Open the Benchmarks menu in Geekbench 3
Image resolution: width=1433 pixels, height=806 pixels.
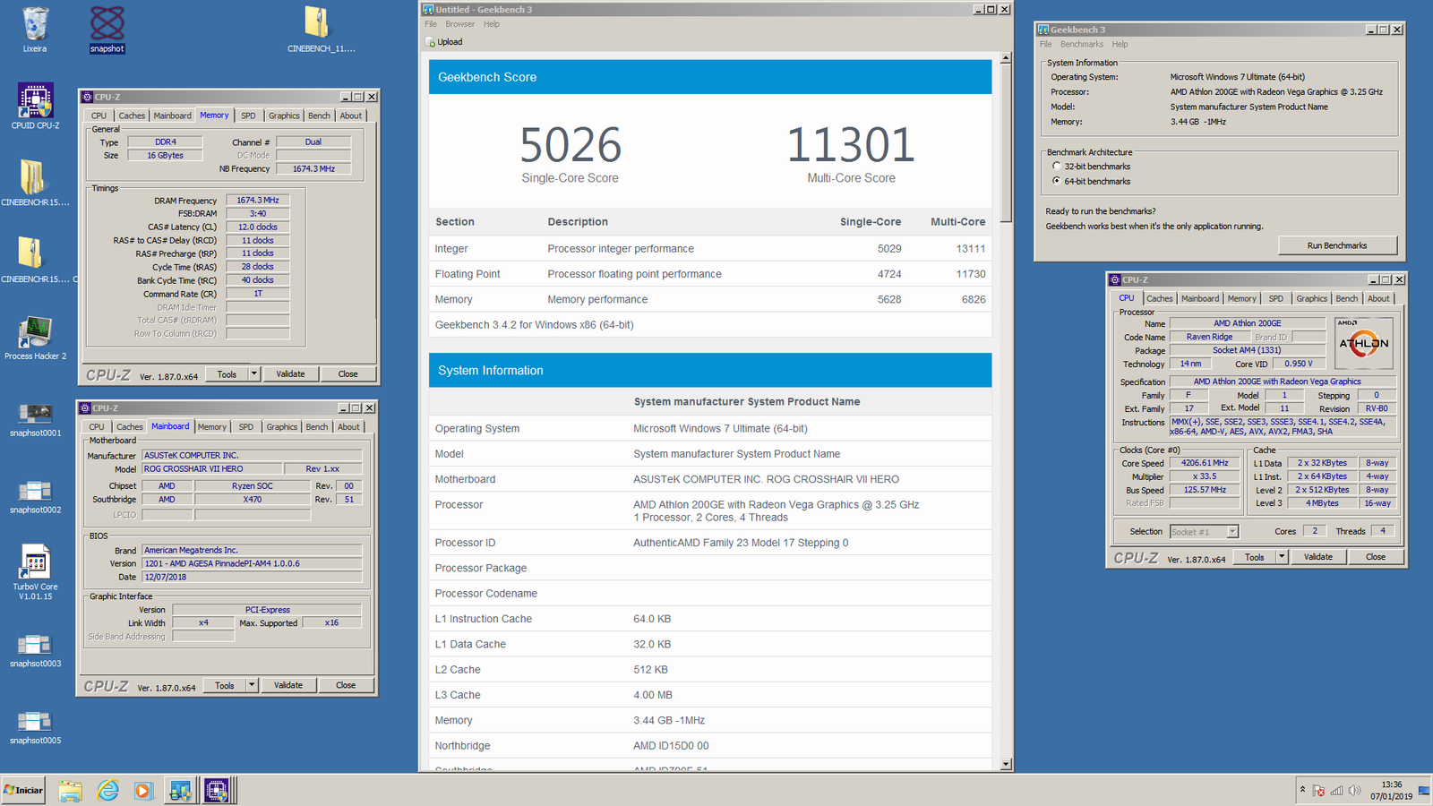coord(1081,44)
